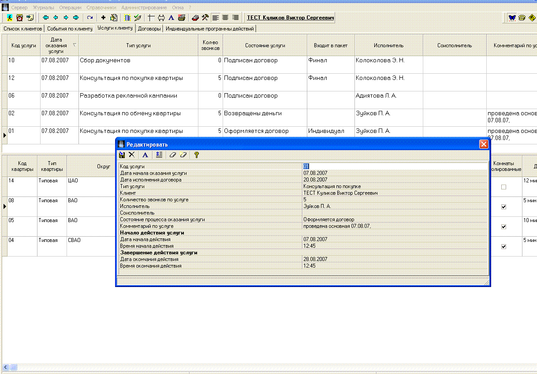The image size is (537, 374).
Task: Open the Справочники menu
Action: coord(101,8)
